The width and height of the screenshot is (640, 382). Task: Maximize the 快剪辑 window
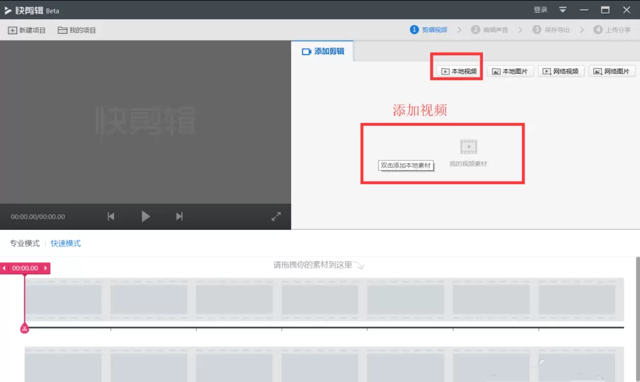pos(605,10)
